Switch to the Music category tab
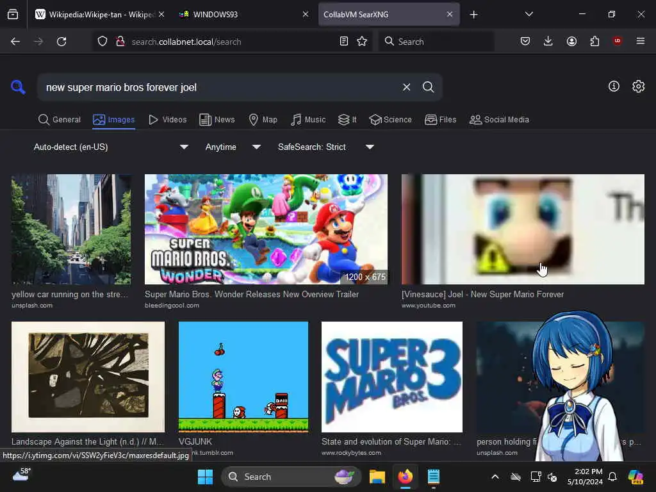Screen dimensions: 656x492 tap(308, 120)
